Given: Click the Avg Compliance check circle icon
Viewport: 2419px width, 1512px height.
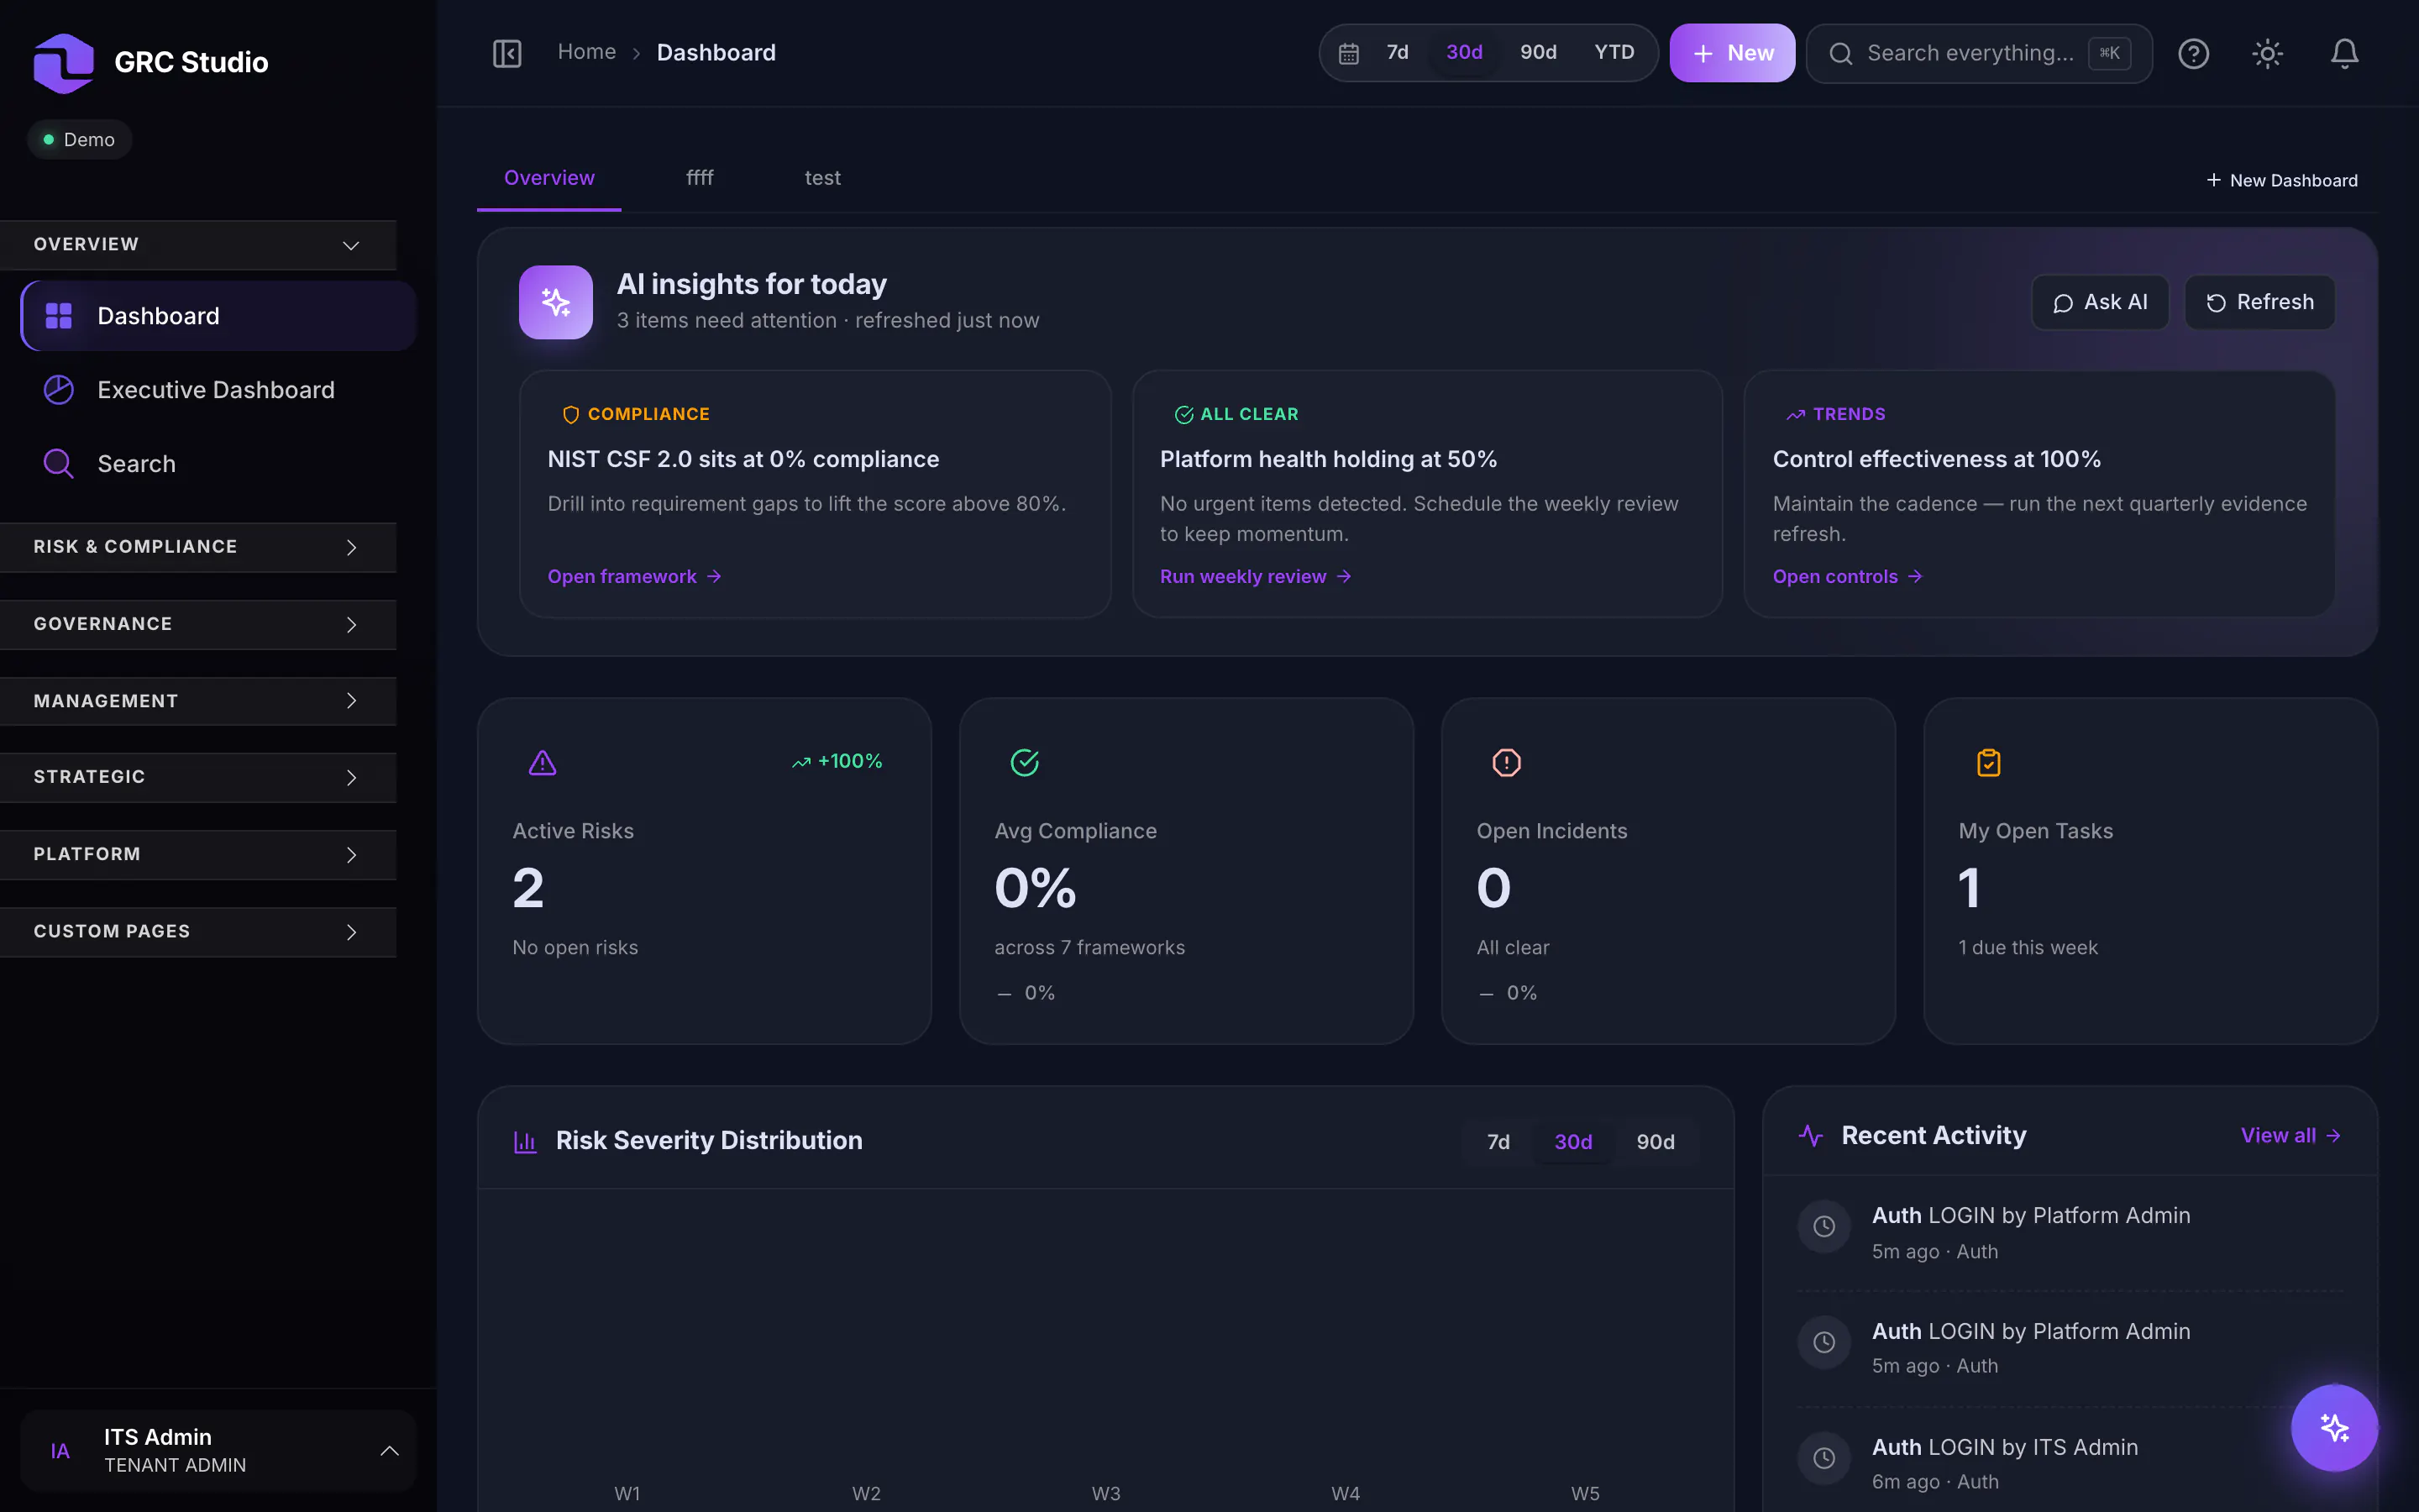Looking at the screenshot, I should [1025, 763].
